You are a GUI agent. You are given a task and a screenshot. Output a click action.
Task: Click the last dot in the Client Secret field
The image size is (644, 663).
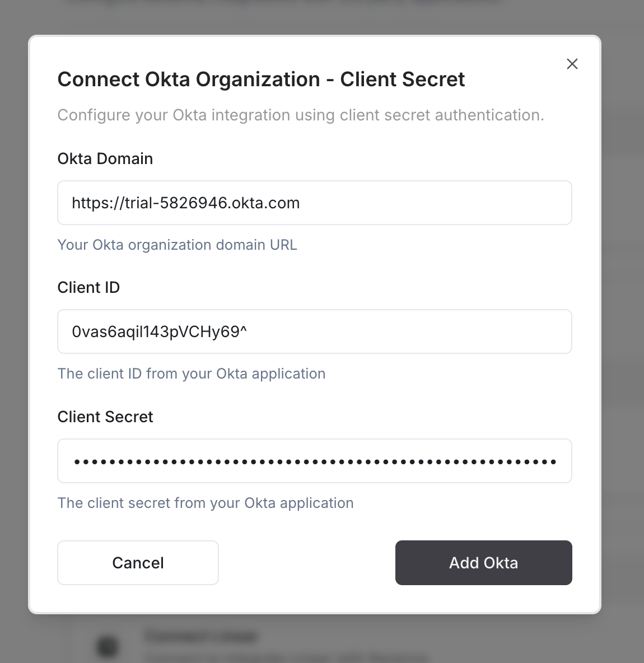553,462
